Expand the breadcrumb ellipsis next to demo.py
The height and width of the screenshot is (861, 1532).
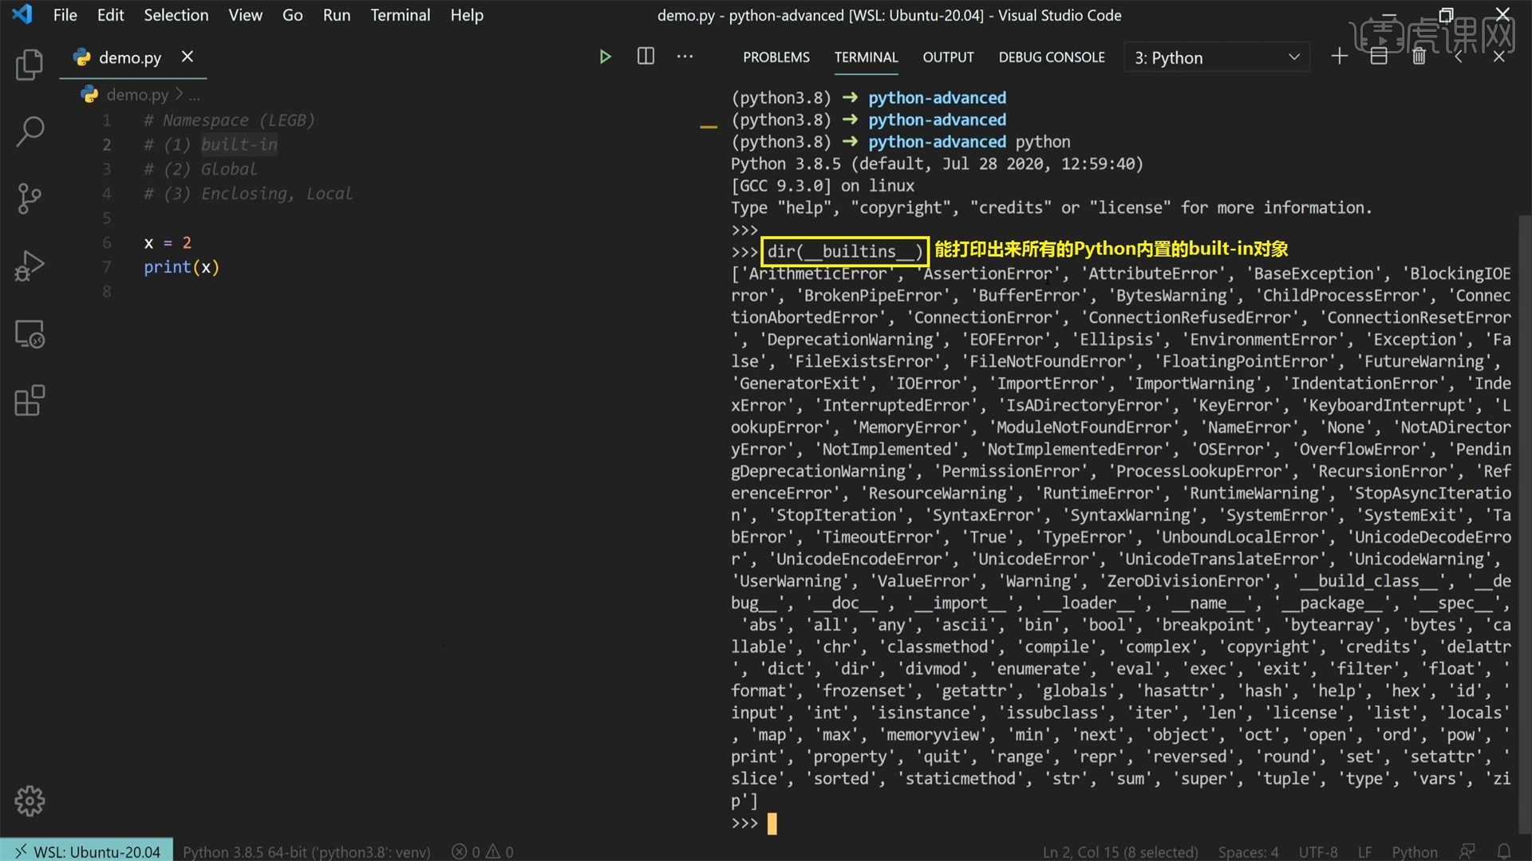coord(195,94)
